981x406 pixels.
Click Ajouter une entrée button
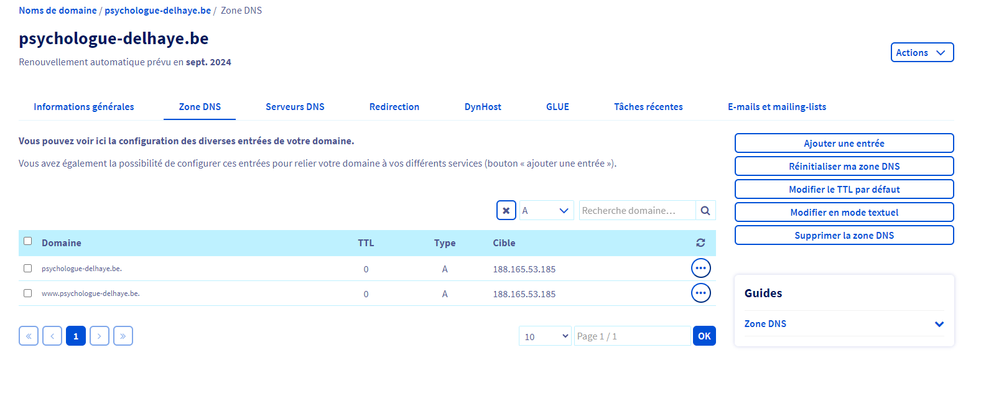(x=844, y=144)
